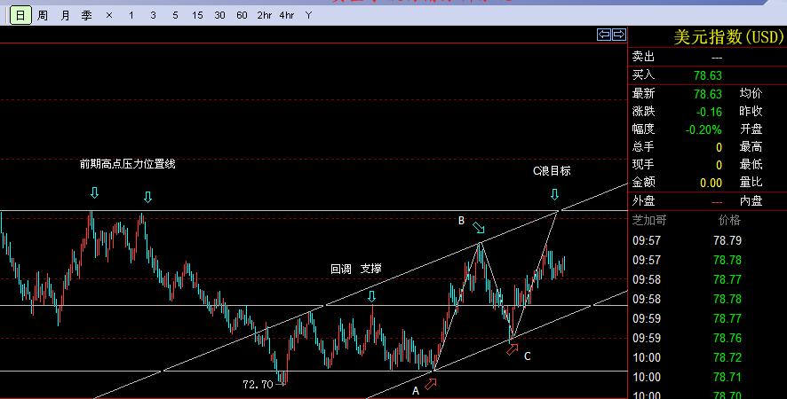Click the 外盘 label
The image size is (787, 399).
click(x=643, y=201)
